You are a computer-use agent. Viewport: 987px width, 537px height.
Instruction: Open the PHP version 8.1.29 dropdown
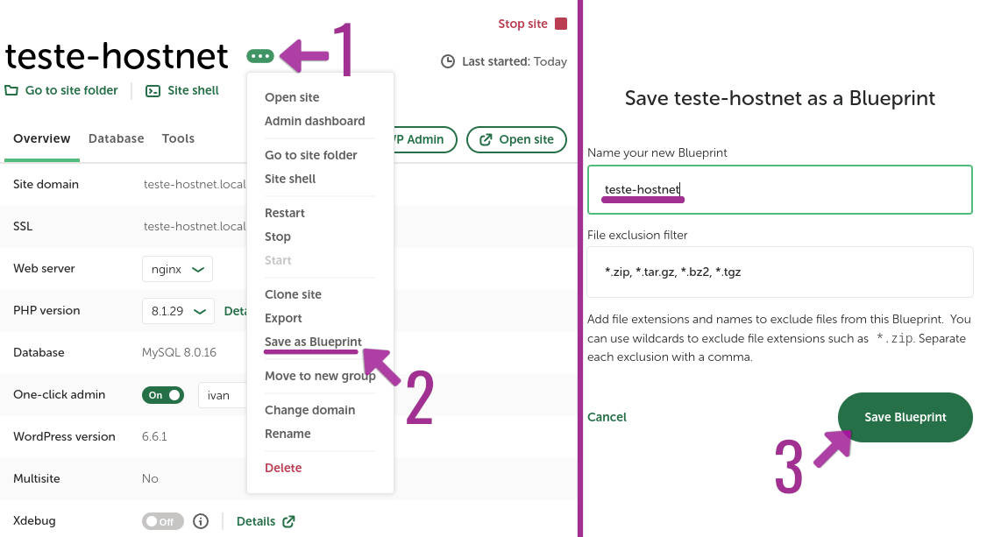pos(178,311)
